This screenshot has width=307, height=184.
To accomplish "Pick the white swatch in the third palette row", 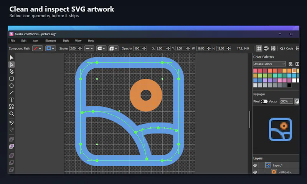I will point(294,80).
